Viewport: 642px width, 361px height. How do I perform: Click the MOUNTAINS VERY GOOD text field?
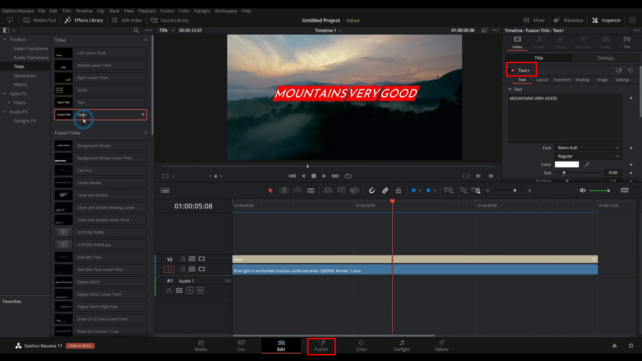coord(565,118)
